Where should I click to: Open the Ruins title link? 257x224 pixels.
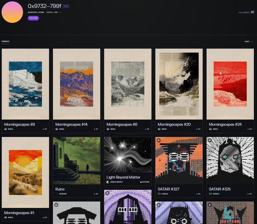point(60,189)
